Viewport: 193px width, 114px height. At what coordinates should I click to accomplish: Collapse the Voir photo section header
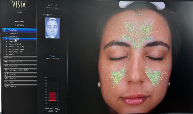(x=19, y=30)
